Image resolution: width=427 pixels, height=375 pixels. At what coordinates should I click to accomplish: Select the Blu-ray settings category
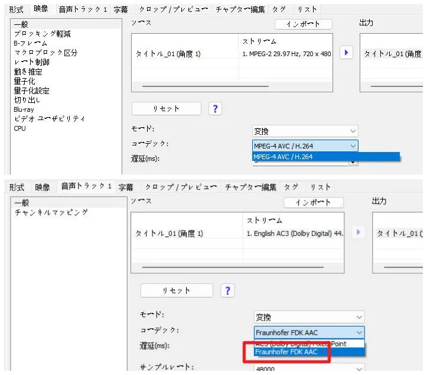24,109
